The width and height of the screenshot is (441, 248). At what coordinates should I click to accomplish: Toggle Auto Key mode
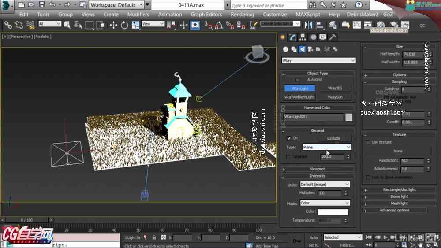pyautogui.click(x=314, y=237)
